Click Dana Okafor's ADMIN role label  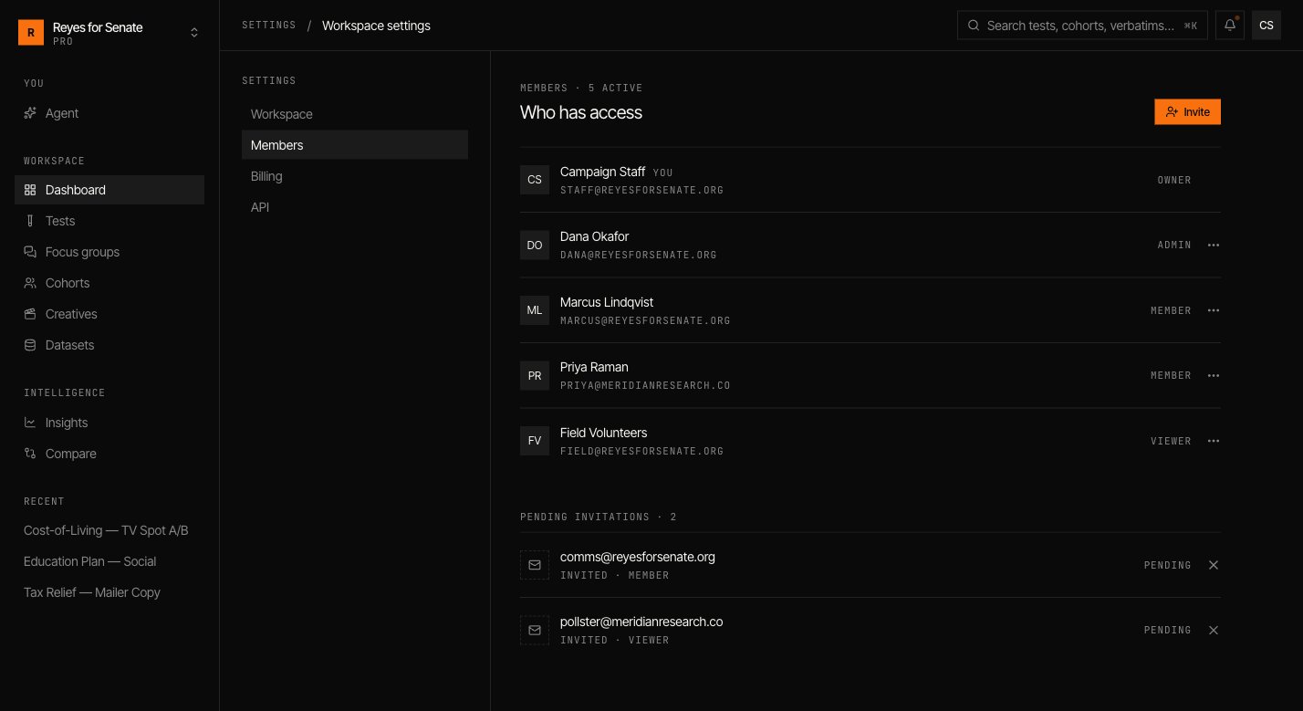pyautogui.click(x=1174, y=245)
